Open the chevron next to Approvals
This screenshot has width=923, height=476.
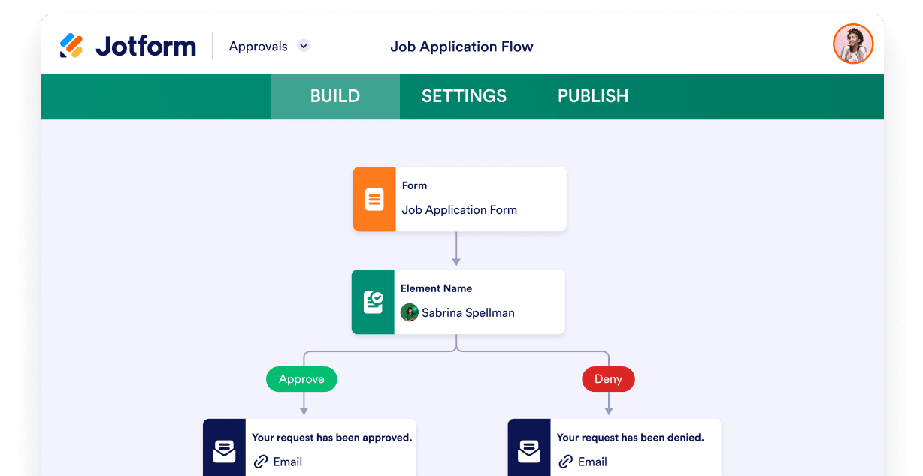coord(303,46)
